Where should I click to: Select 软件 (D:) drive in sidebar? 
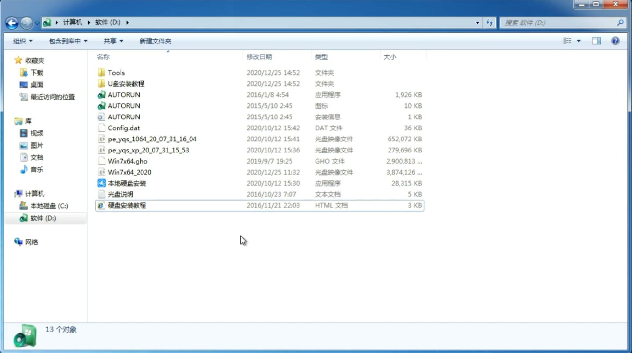coord(43,218)
